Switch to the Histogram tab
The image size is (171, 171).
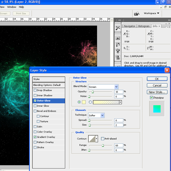pos(144,26)
